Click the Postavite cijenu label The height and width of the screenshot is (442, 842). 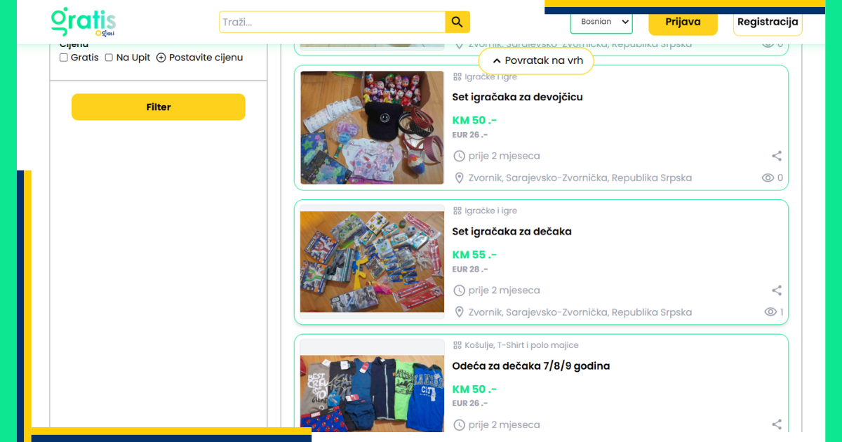tap(206, 58)
